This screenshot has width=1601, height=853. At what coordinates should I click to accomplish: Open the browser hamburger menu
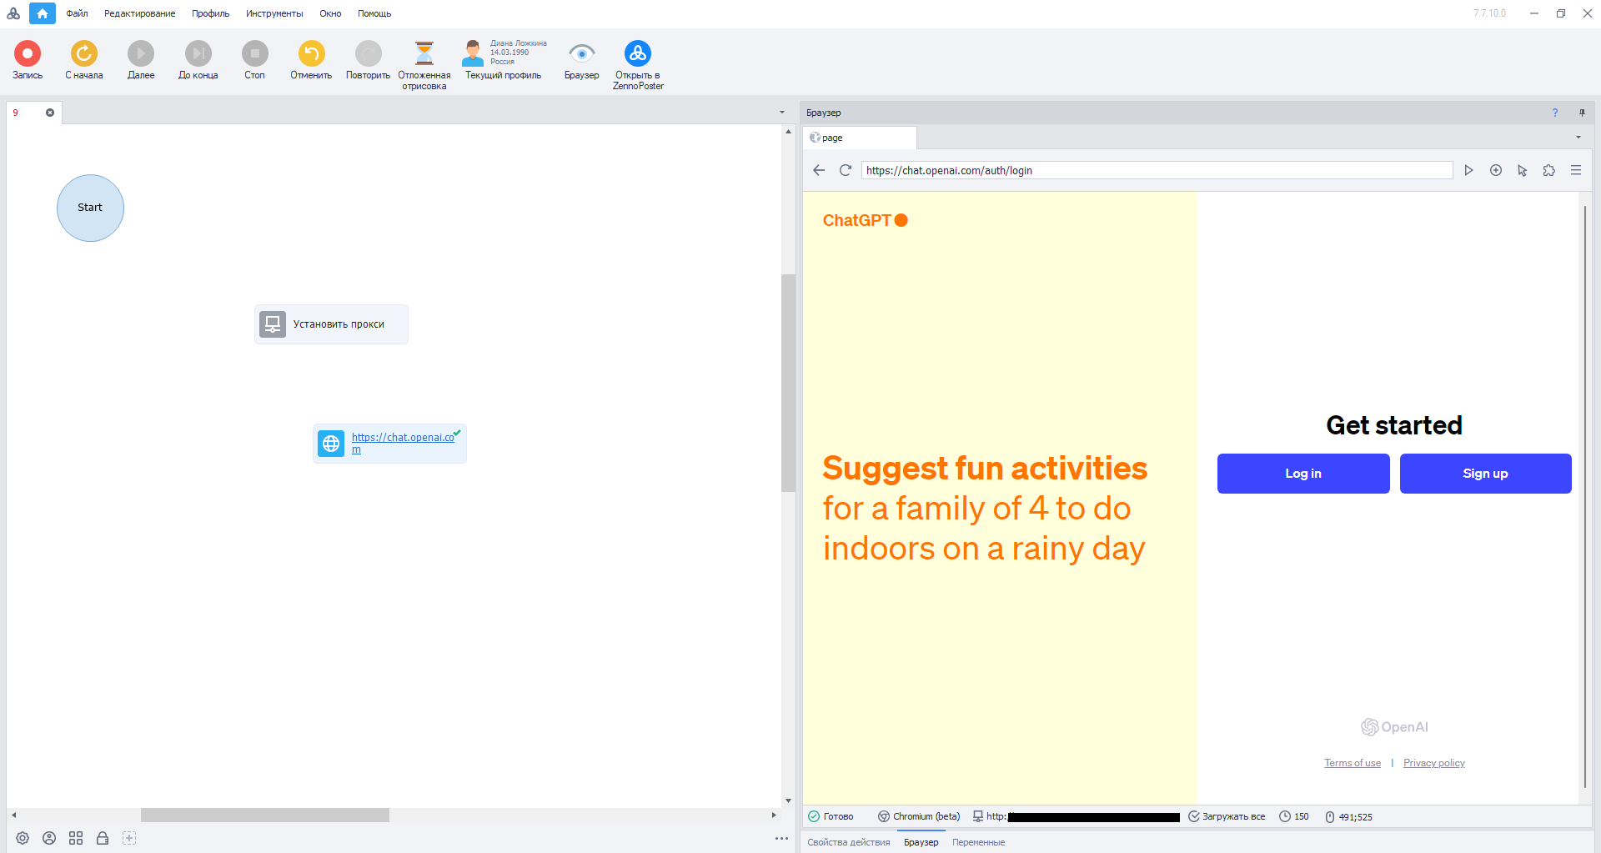click(1576, 170)
